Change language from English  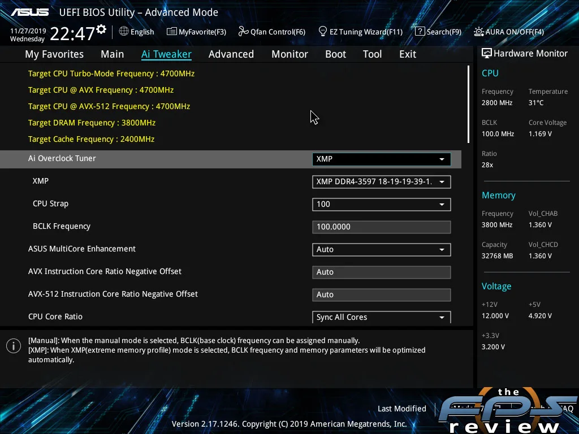point(142,32)
